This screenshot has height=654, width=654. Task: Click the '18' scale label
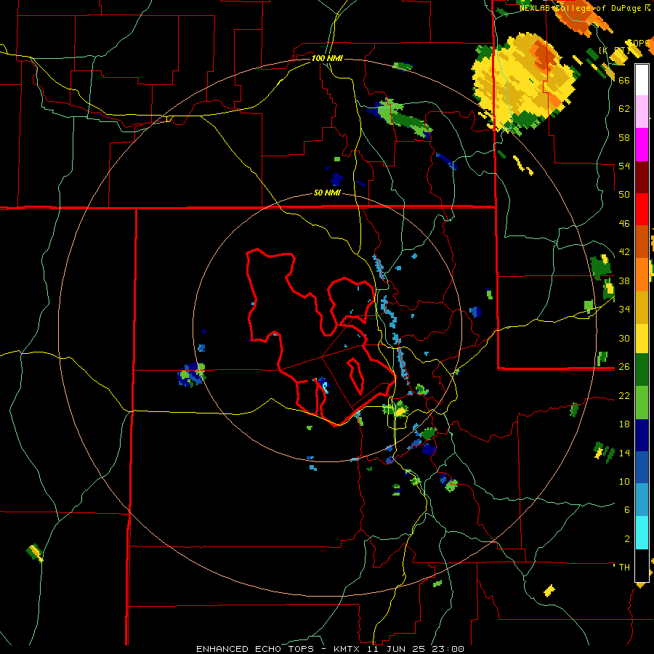tap(624, 424)
